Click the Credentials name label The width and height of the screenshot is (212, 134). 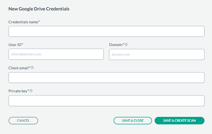24,22
